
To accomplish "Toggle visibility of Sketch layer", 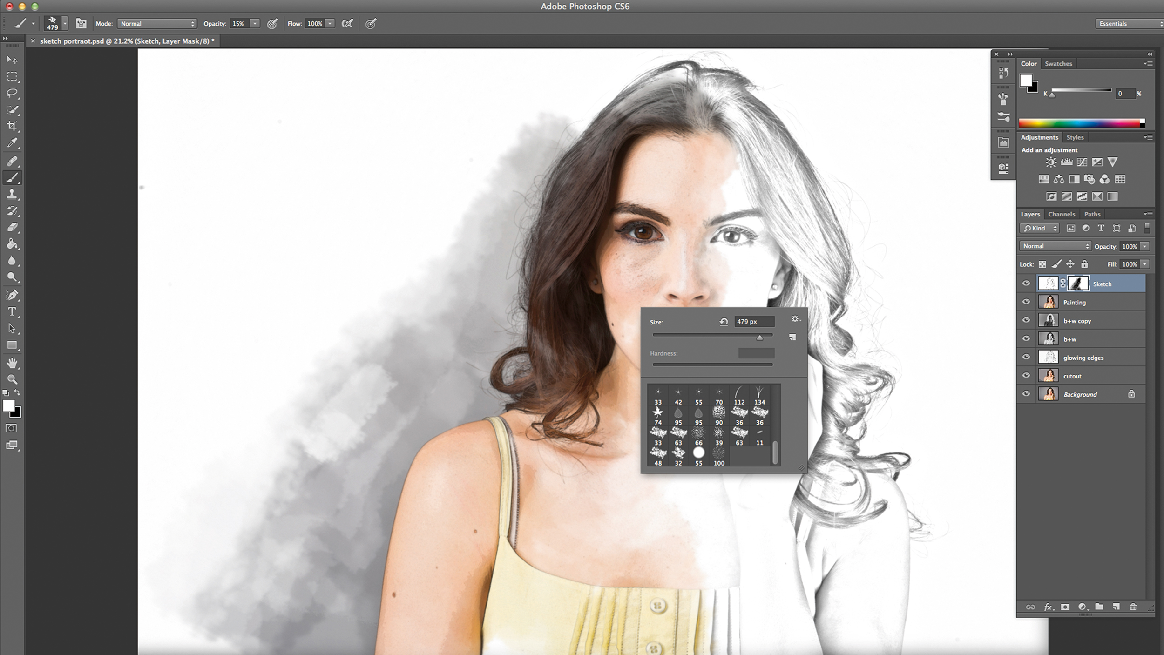I will click(x=1026, y=283).
